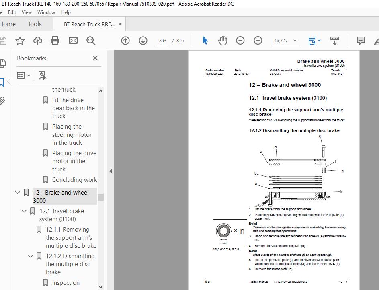
Task: Find current bookmark icon in Bookmarks panel
Action: coord(42,76)
